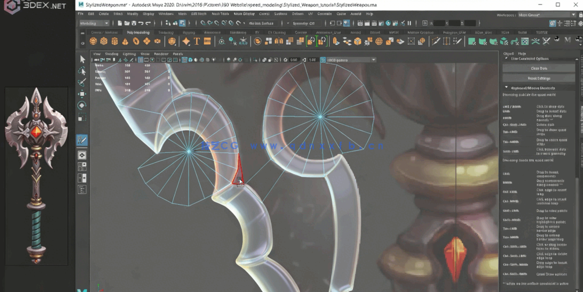Viewport: 583px width, 292px height.
Task: Open the Workspace selector dropdown
Action: [x=547, y=15]
